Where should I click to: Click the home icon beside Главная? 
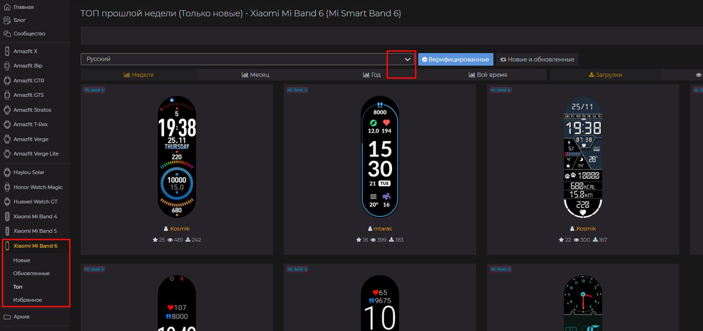click(x=7, y=7)
